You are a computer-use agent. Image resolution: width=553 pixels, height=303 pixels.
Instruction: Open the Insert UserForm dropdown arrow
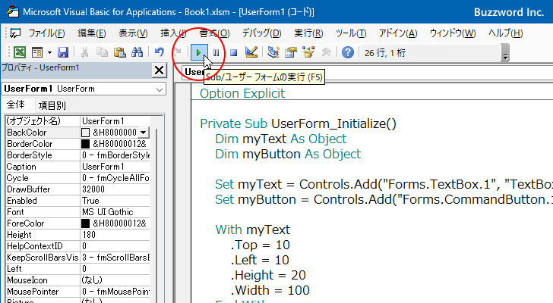pyautogui.click(x=49, y=53)
